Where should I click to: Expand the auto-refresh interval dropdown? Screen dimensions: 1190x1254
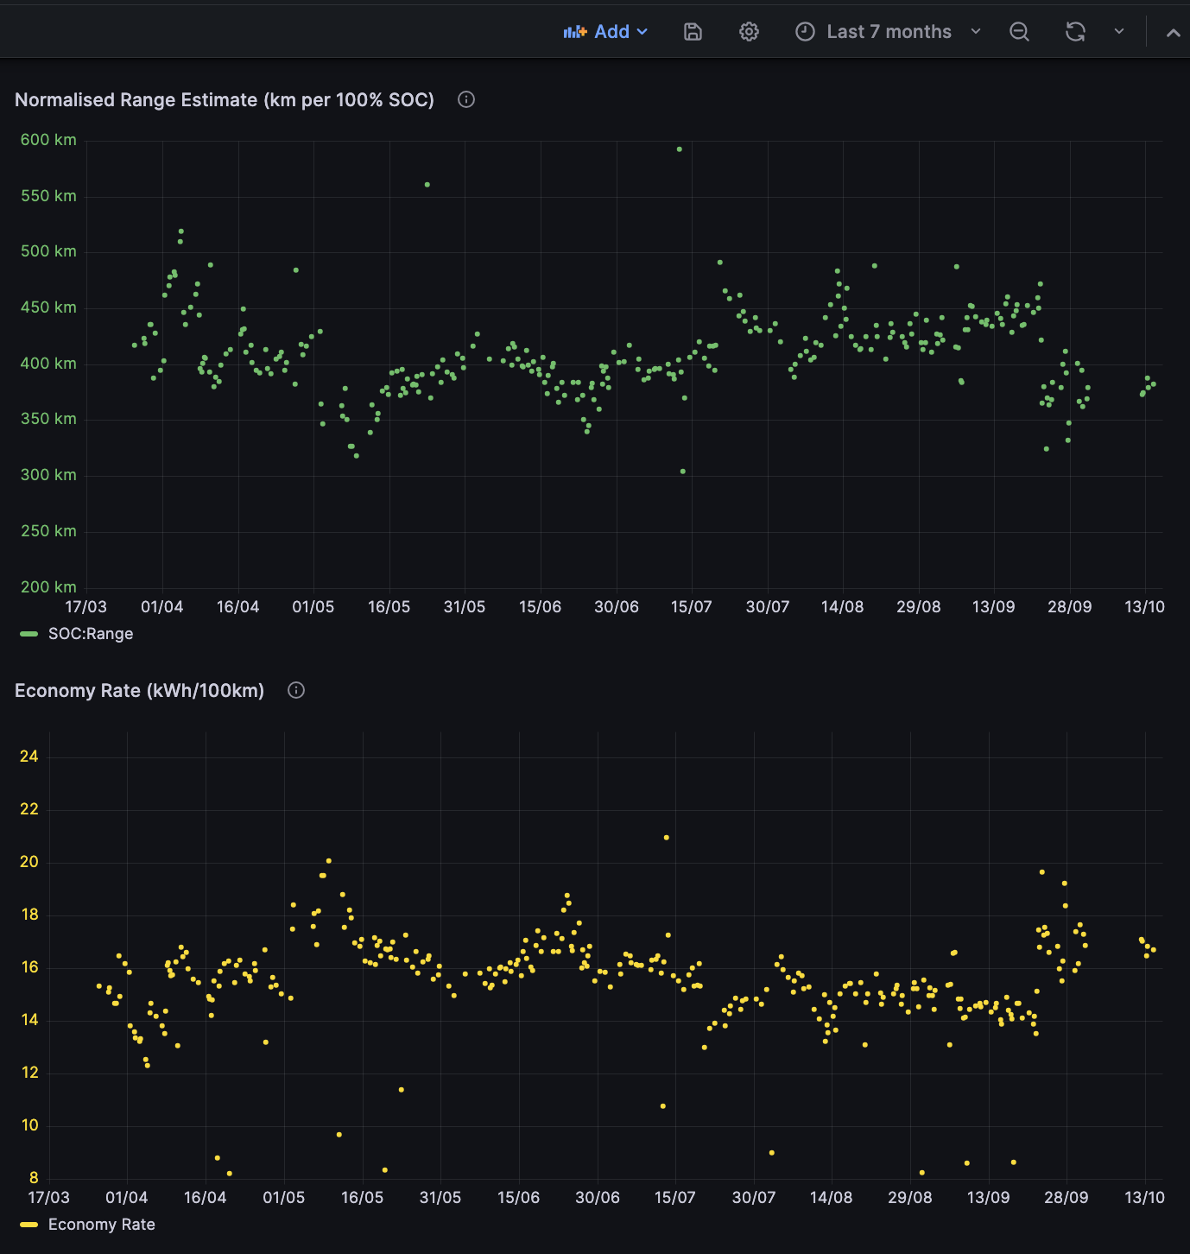(1119, 32)
